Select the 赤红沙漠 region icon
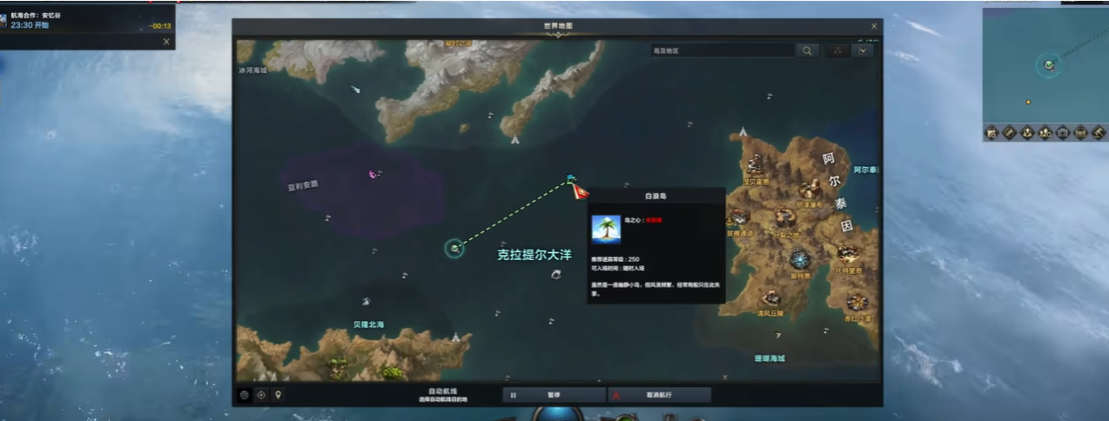This screenshot has width=1109, height=421. [x=857, y=302]
